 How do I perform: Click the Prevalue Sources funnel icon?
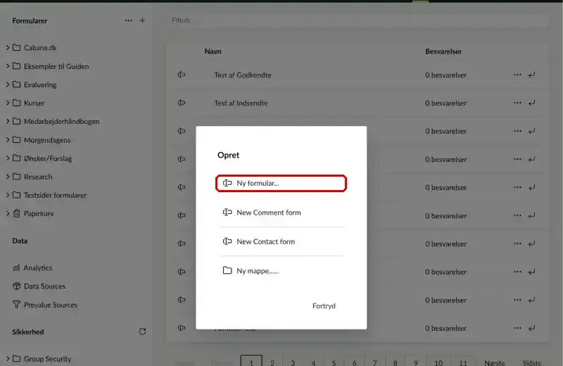click(x=16, y=305)
